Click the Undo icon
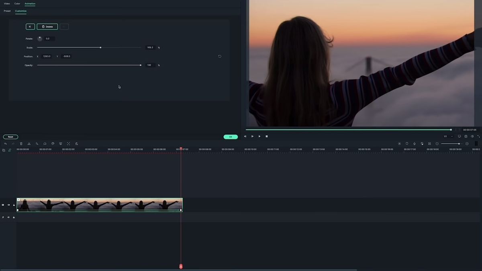This screenshot has width=482, height=271. point(5,143)
